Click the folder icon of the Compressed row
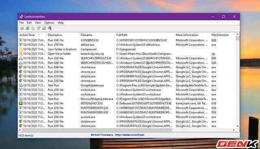 tap(21, 49)
